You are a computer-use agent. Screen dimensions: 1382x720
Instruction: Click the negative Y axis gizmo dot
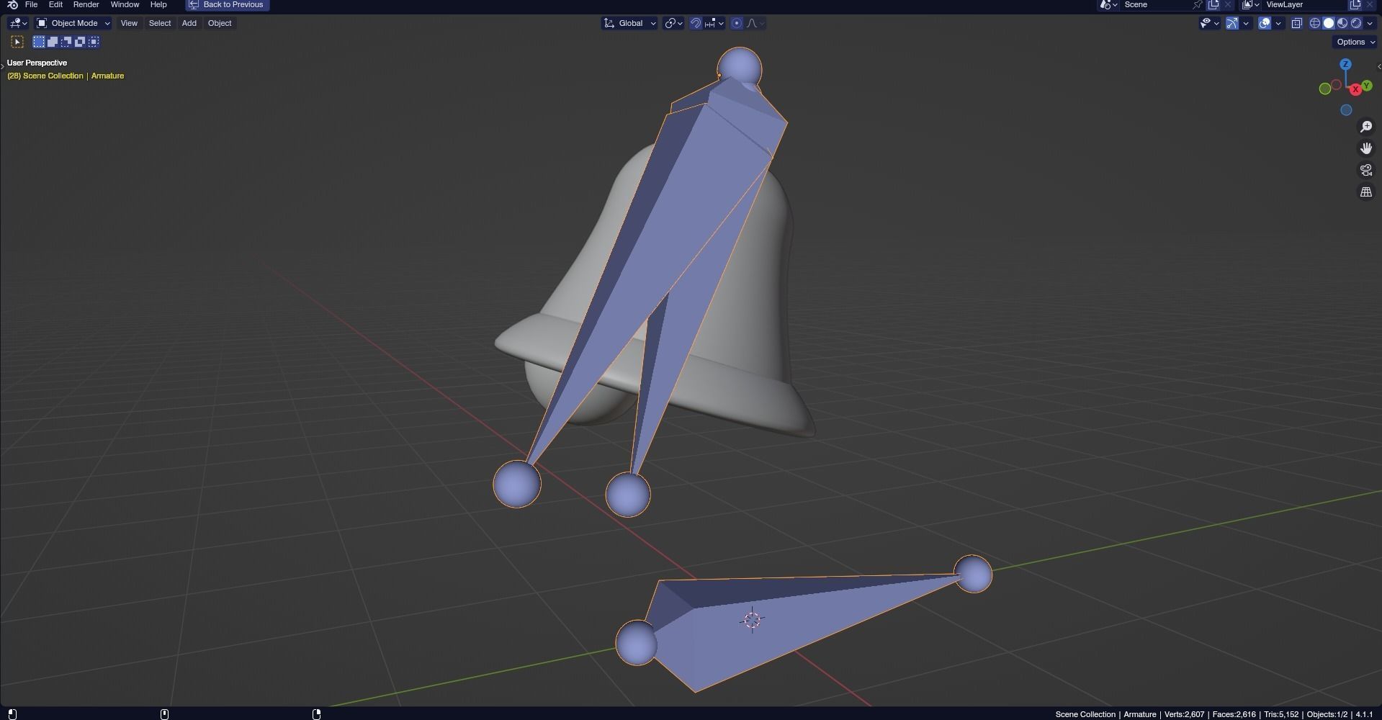(1324, 89)
